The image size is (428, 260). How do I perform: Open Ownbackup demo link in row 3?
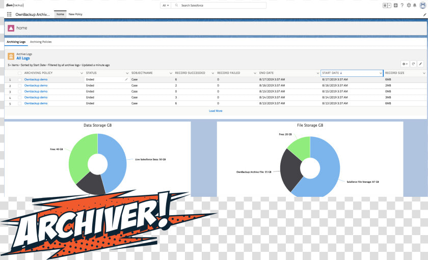click(36, 91)
